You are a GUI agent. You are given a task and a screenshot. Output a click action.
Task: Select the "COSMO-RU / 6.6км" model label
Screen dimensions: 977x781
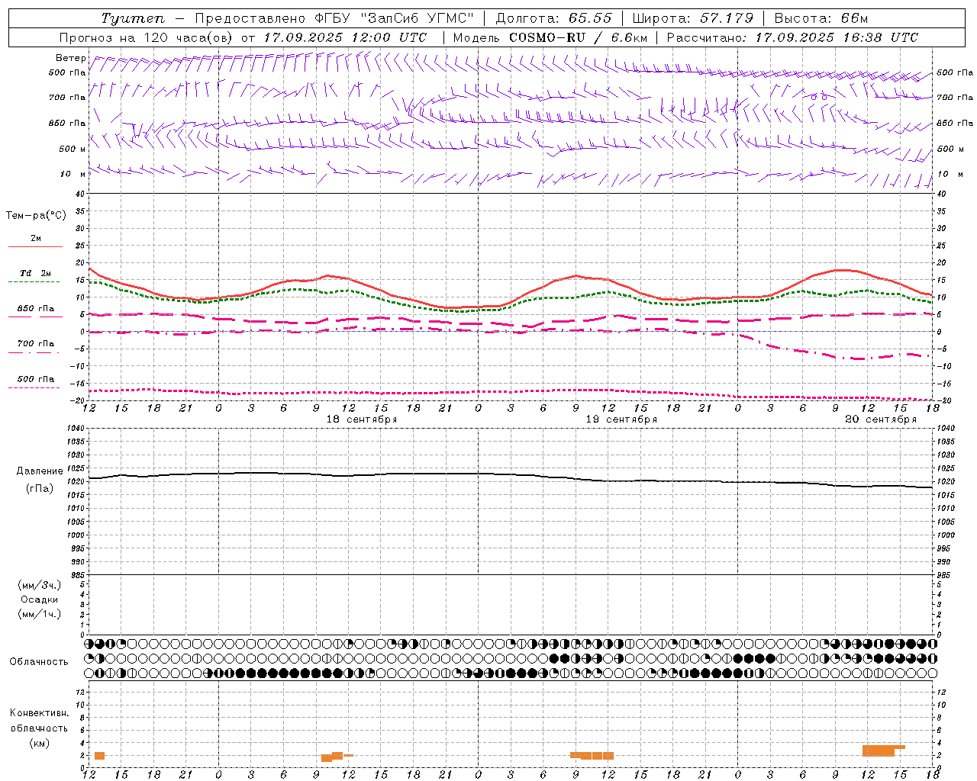pyautogui.click(x=578, y=37)
